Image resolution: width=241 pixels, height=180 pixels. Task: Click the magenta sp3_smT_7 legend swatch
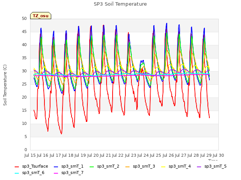click(x=56, y=173)
